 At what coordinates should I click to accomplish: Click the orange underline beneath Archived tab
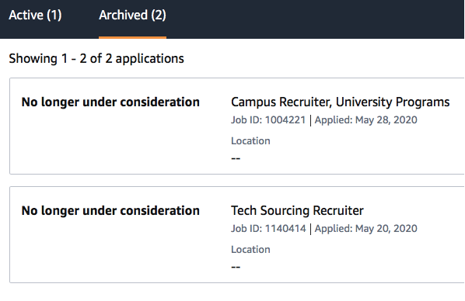(x=132, y=37)
